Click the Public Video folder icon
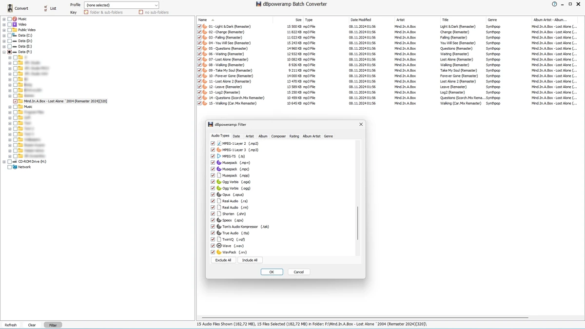Viewport: 585px width, 329px height. (x=15, y=30)
